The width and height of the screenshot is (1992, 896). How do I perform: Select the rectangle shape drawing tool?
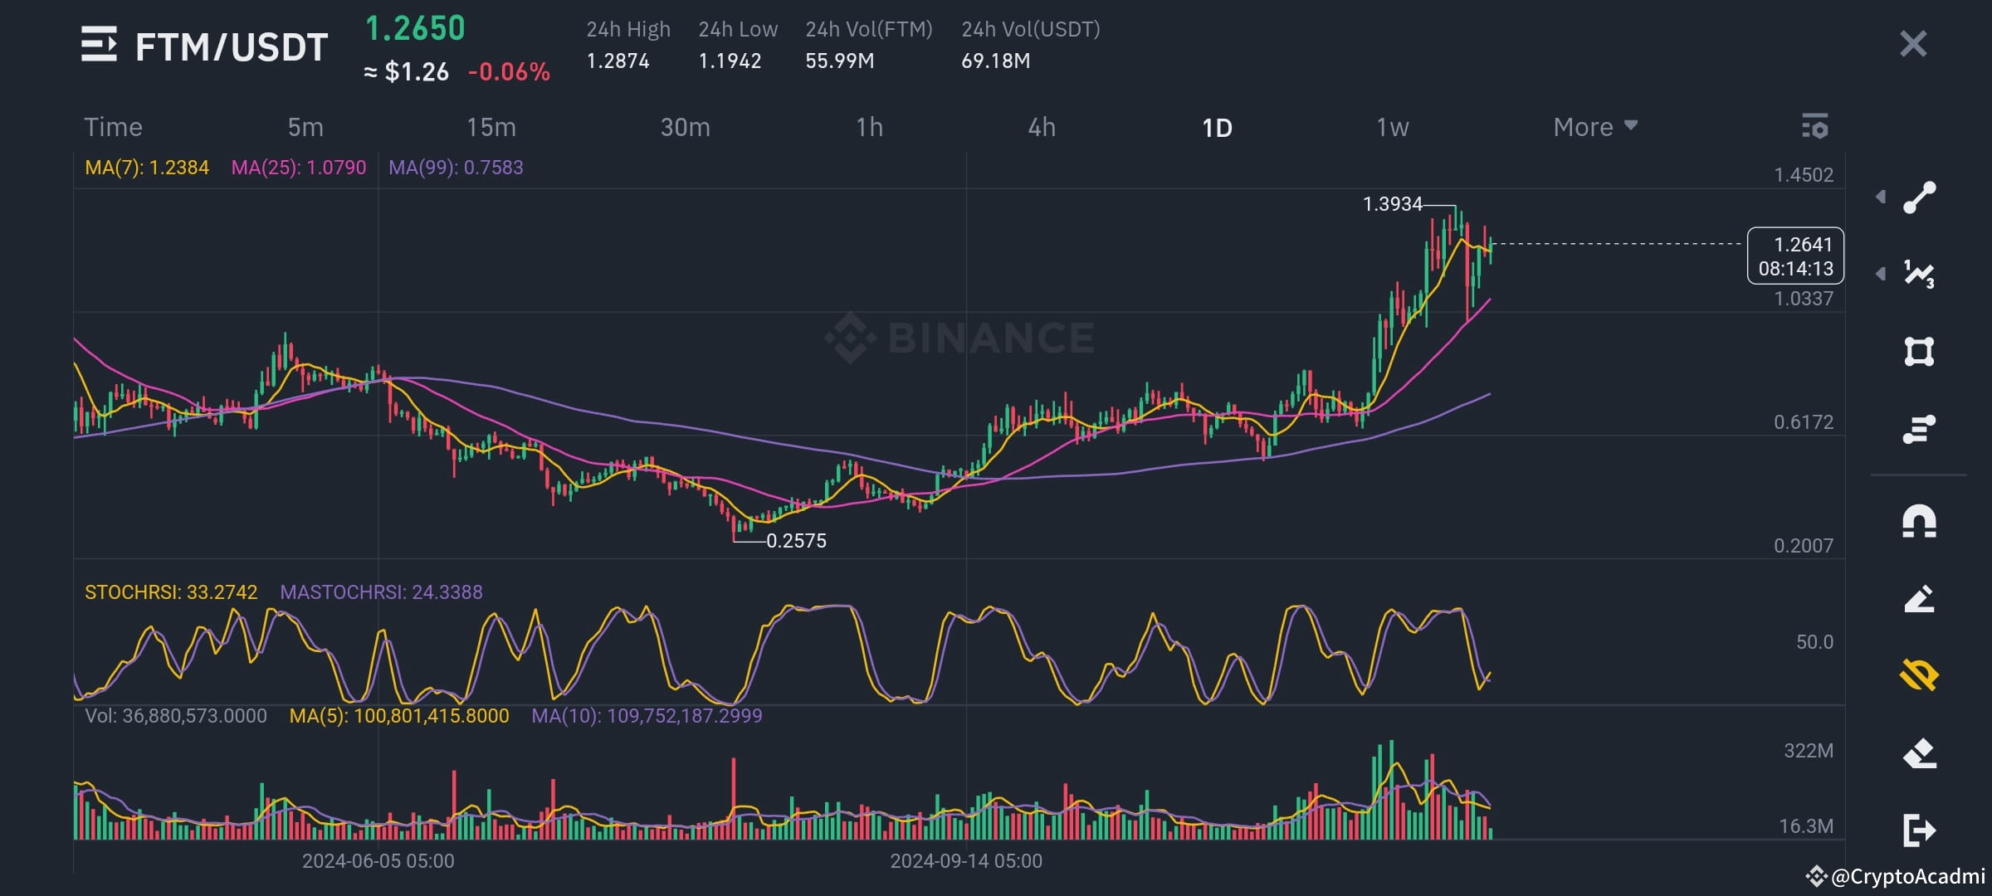(x=1920, y=352)
